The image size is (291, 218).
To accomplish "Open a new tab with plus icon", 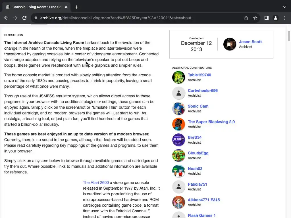I will point(77,7).
